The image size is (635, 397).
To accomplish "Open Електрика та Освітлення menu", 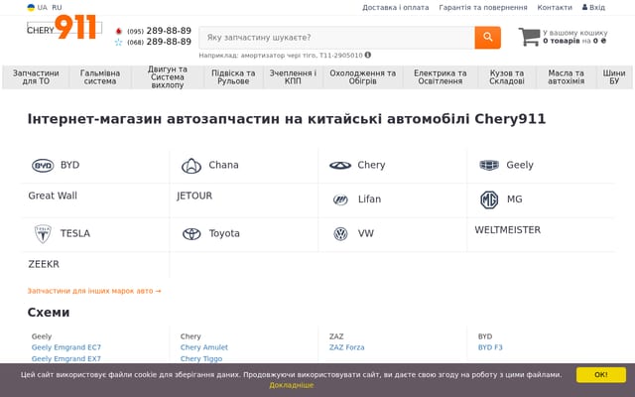I will pyautogui.click(x=441, y=77).
